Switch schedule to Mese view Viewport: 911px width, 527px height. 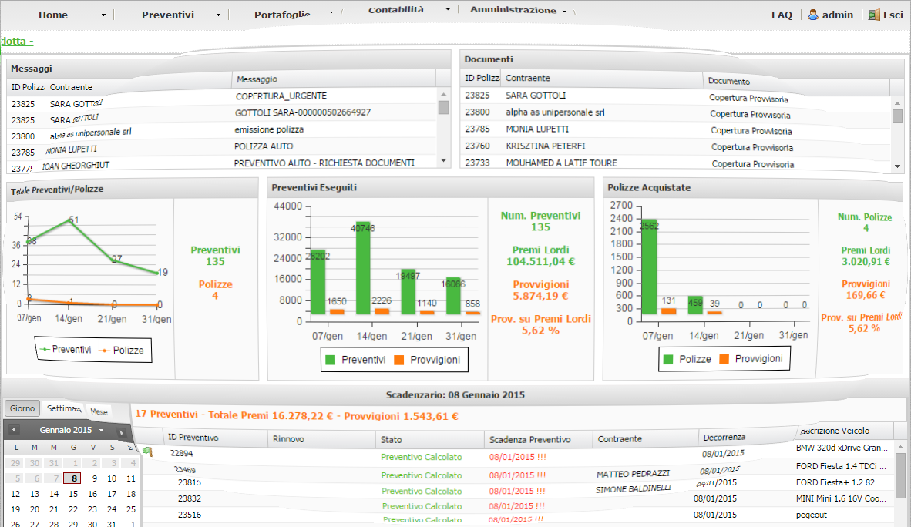[99, 411]
